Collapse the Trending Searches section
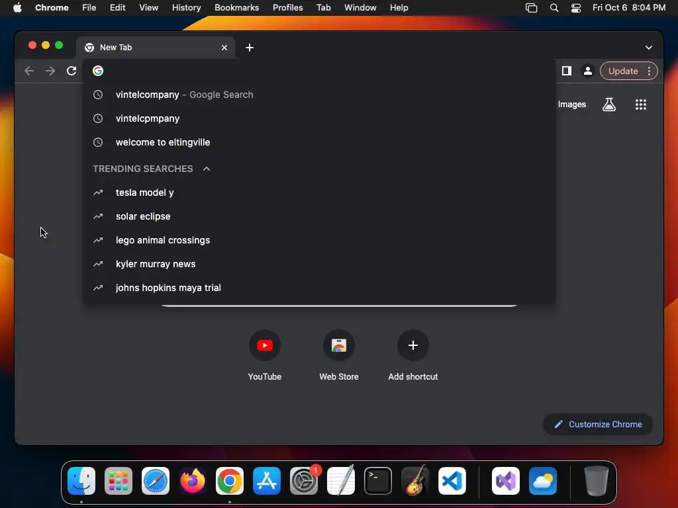 pos(207,169)
